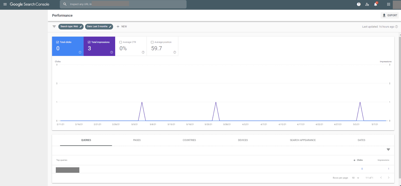Uncheck the Total clicks checkbox
Screen dimensions: 401x186
[57, 42]
